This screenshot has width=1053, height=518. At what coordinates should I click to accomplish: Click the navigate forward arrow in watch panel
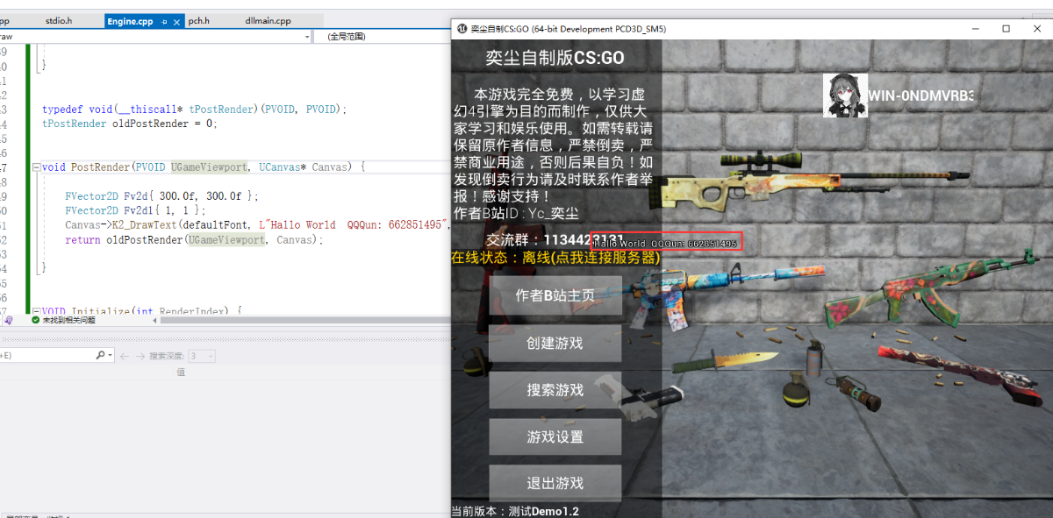(x=139, y=356)
